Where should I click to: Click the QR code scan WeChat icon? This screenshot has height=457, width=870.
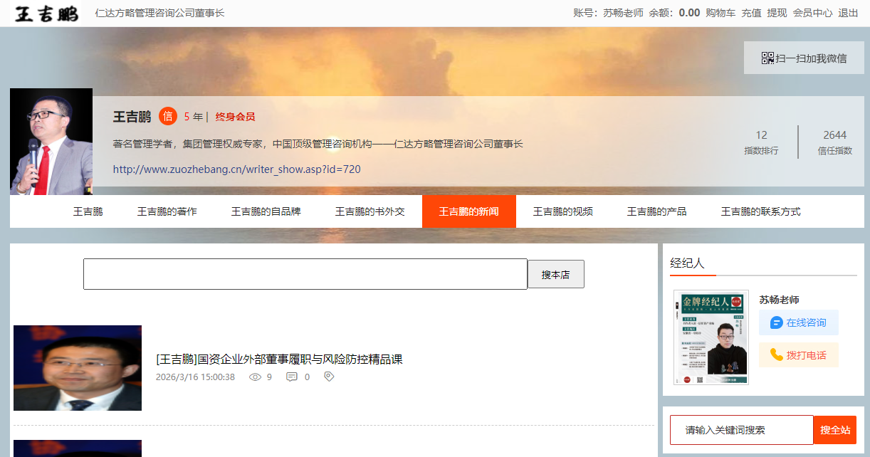click(x=767, y=58)
